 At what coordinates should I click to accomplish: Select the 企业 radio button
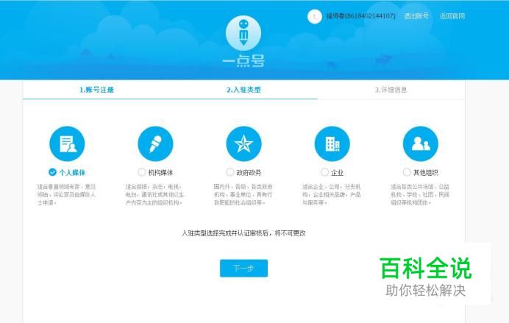[324, 172]
